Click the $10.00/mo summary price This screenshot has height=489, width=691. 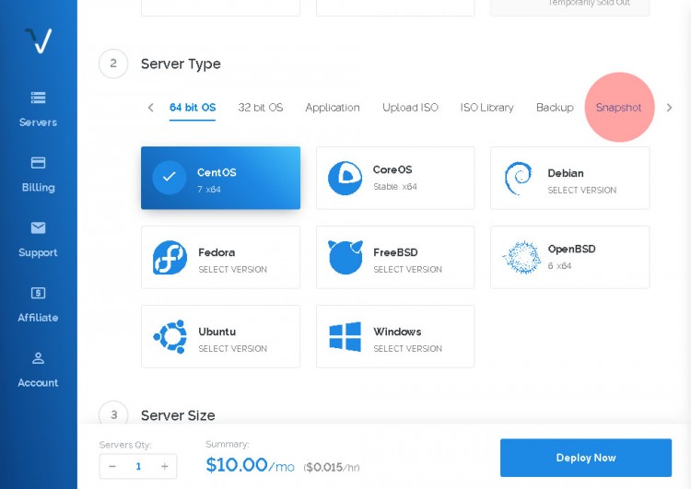point(250,465)
